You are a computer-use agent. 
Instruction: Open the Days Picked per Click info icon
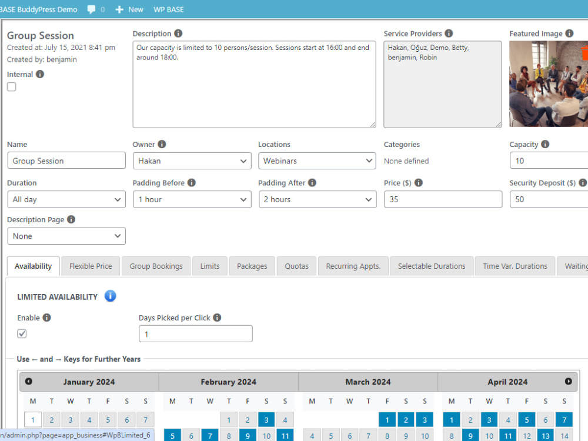coord(217,318)
